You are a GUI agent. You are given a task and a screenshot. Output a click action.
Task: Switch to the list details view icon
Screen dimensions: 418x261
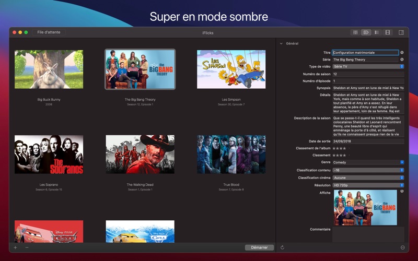[377, 32]
